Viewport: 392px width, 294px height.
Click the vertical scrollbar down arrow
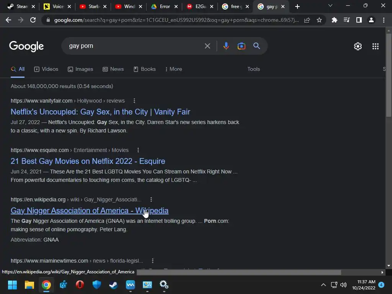point(389,266)
